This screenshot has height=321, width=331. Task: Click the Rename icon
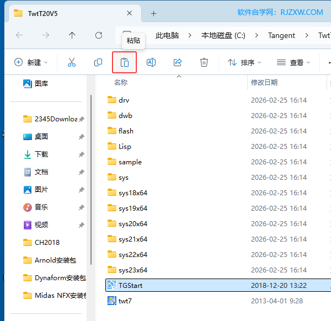point(151,62)
